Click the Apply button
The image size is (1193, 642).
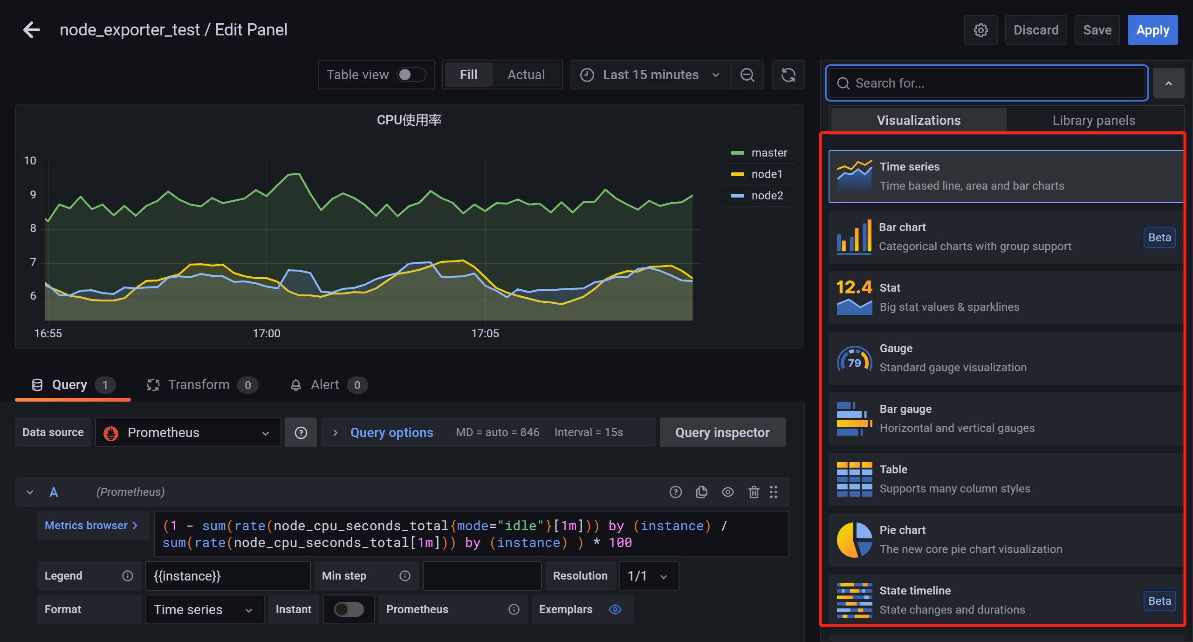tap(1152, 29)
